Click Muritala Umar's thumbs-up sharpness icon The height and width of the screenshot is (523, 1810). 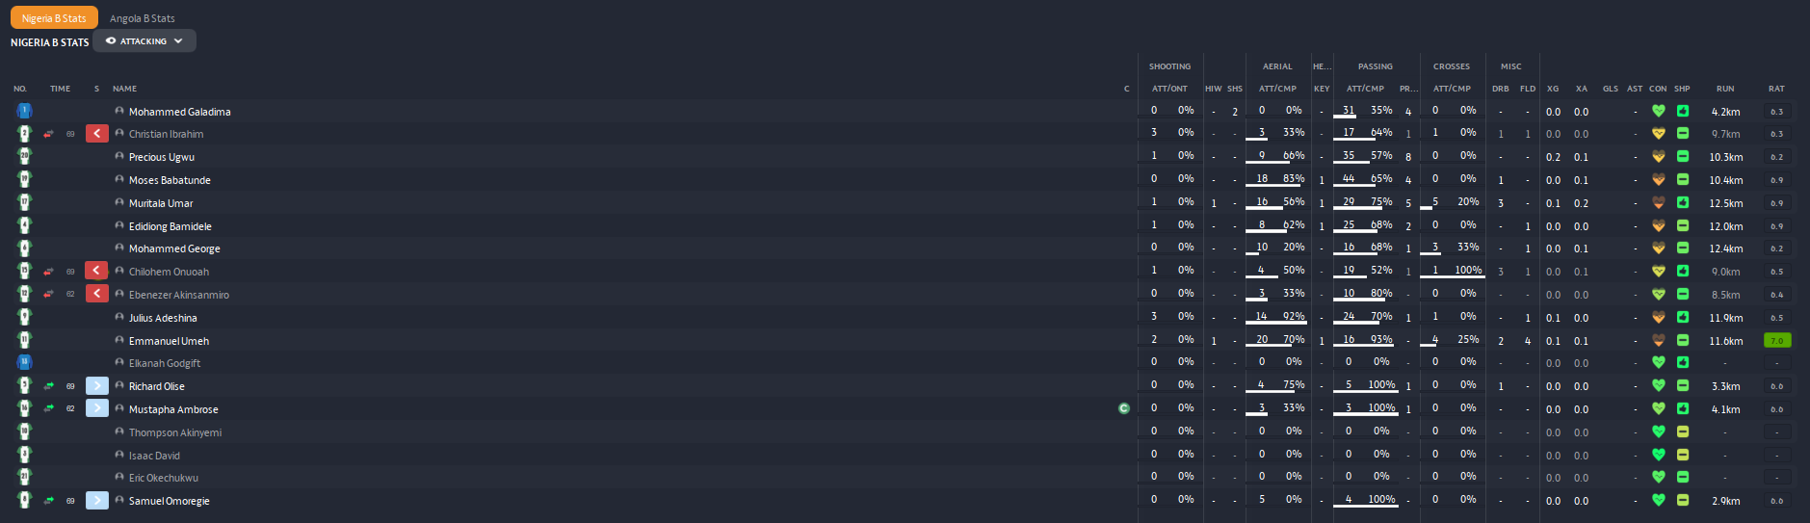tap(1682, 203)
